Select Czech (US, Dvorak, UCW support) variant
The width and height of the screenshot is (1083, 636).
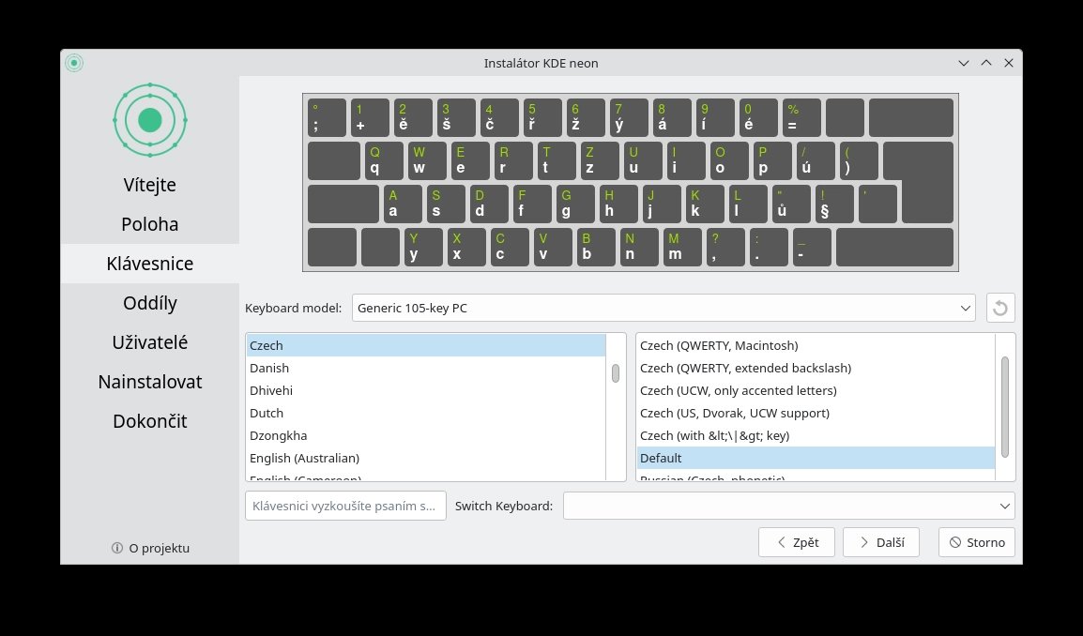[x=816, y=413]
